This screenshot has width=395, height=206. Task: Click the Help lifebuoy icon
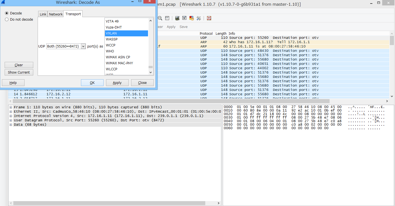pos(209,18)
